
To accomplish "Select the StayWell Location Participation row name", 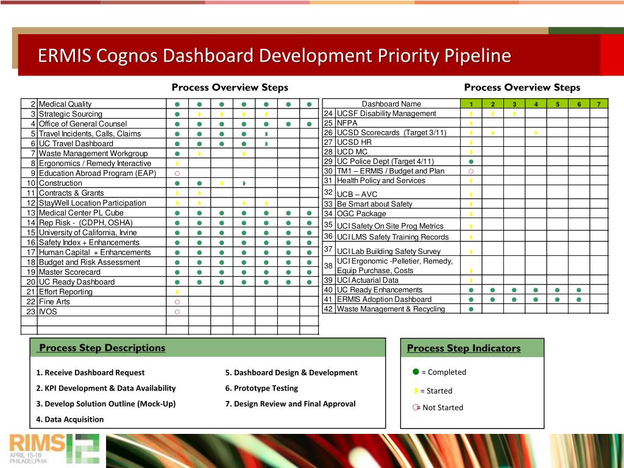I will click(93, 203).
